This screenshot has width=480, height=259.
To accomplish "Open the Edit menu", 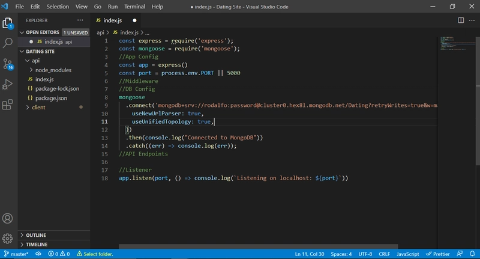I will click(x=35, y=7).
